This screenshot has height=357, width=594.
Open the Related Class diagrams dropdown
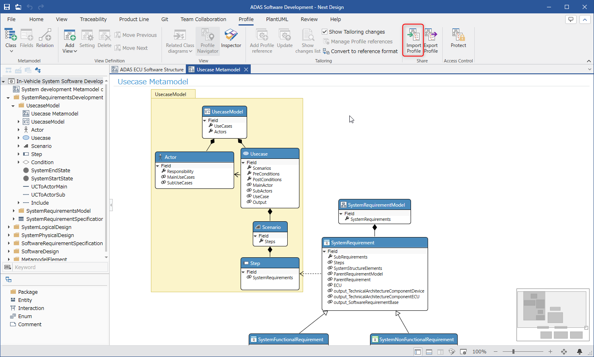pos(180,41)
